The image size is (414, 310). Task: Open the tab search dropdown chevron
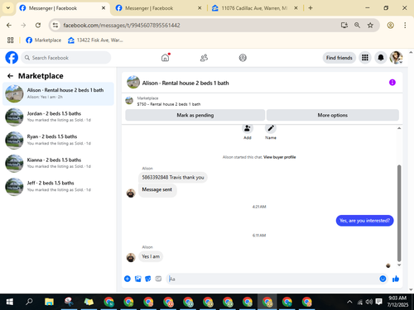click(8, 8)
